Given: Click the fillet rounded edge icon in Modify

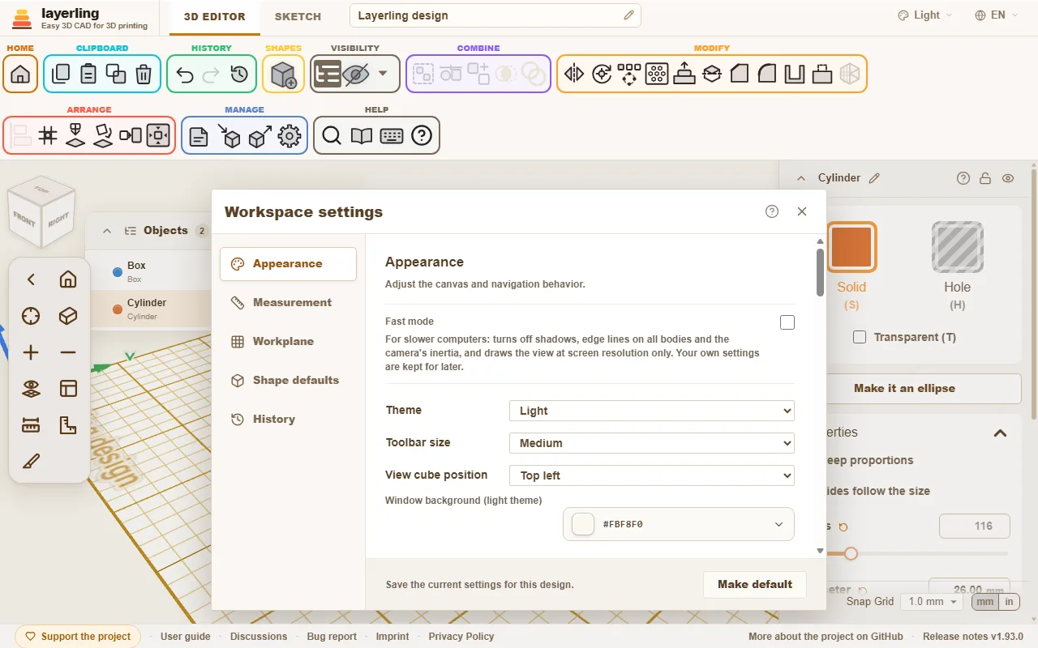Looking at the screenshot, I should pos(767,74).
